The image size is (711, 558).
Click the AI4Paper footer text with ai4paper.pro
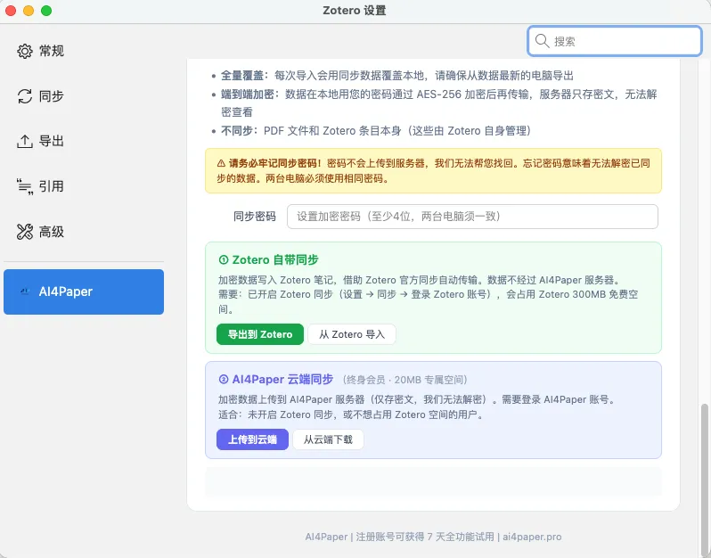[433, 537]
